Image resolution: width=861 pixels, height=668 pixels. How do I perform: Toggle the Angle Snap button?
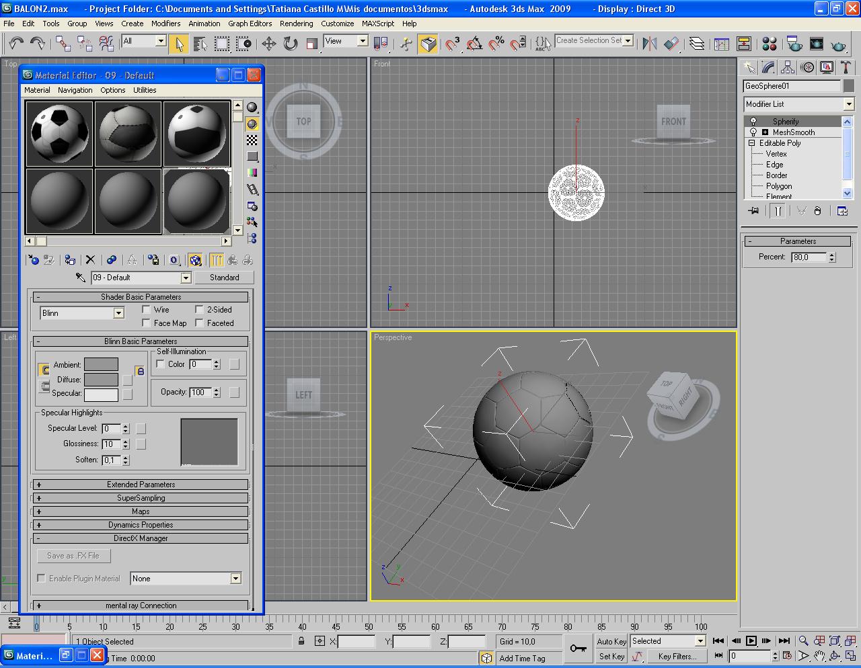tap(474, 44)
